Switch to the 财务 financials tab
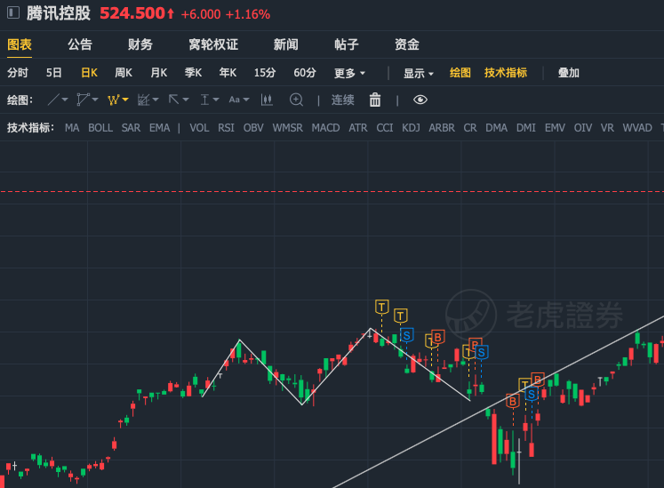The width and height of the screenshot is (664, 488). 140,44
